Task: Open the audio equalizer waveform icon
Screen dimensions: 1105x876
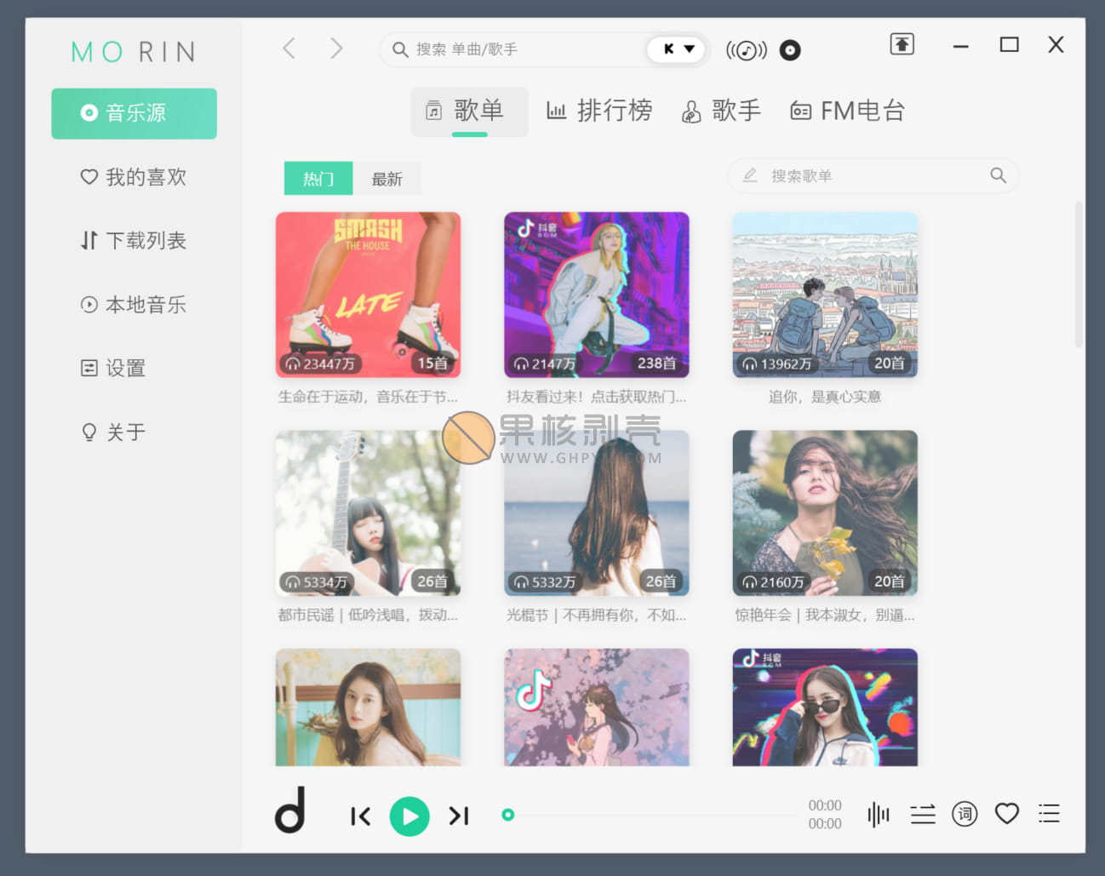Action: [878, 815]
